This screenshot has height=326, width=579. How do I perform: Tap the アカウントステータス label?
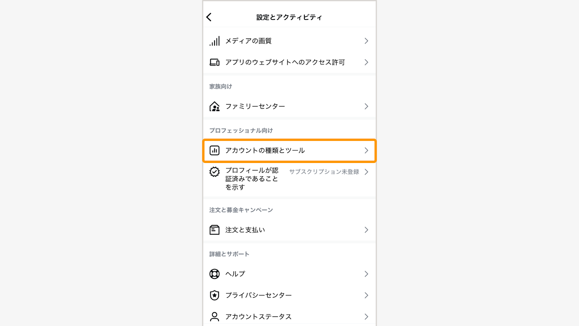coord(258,317)
